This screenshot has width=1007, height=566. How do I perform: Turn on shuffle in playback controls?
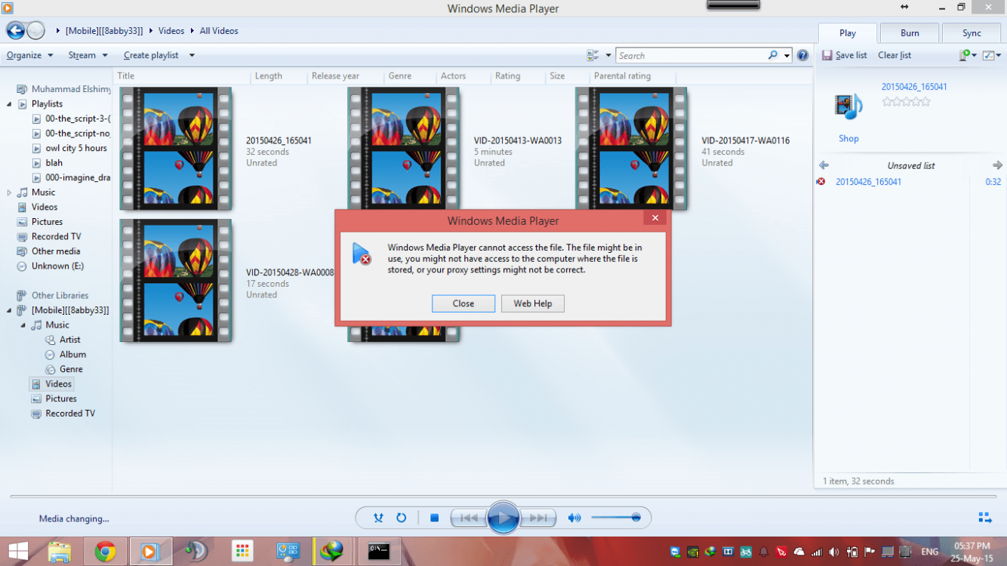click(379, 518)
